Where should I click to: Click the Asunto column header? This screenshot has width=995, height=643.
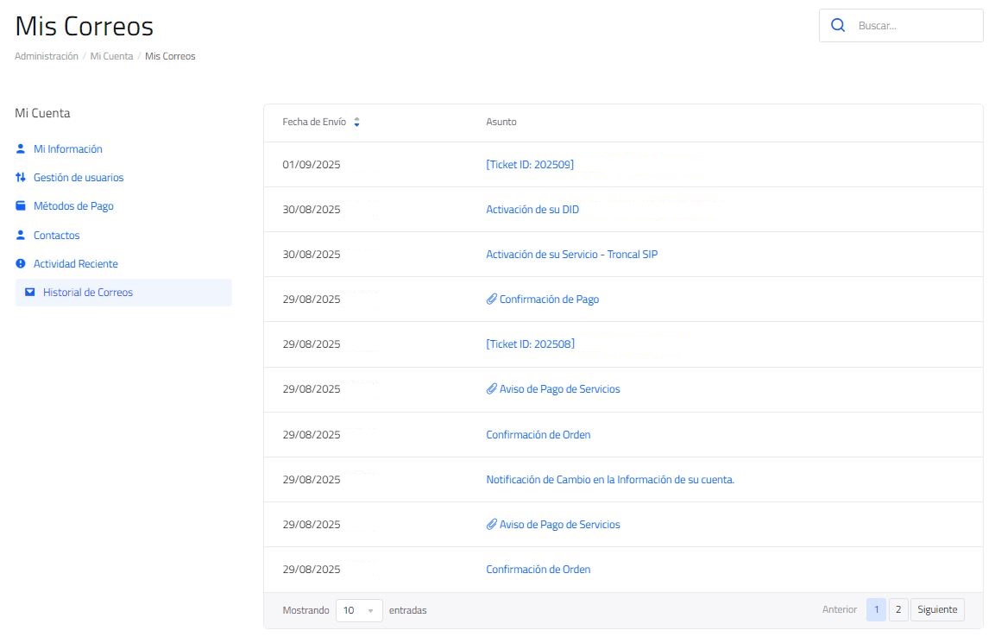[501, 122]
